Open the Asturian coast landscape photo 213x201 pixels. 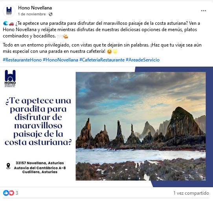point(141,126)
